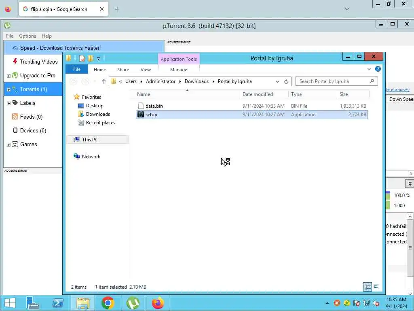
Task: Open Firefox list all tabs dropdown
Action: (347, 9)
